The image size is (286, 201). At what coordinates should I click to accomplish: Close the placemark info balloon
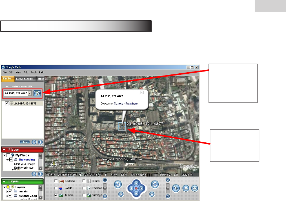[x=142, y=92]
